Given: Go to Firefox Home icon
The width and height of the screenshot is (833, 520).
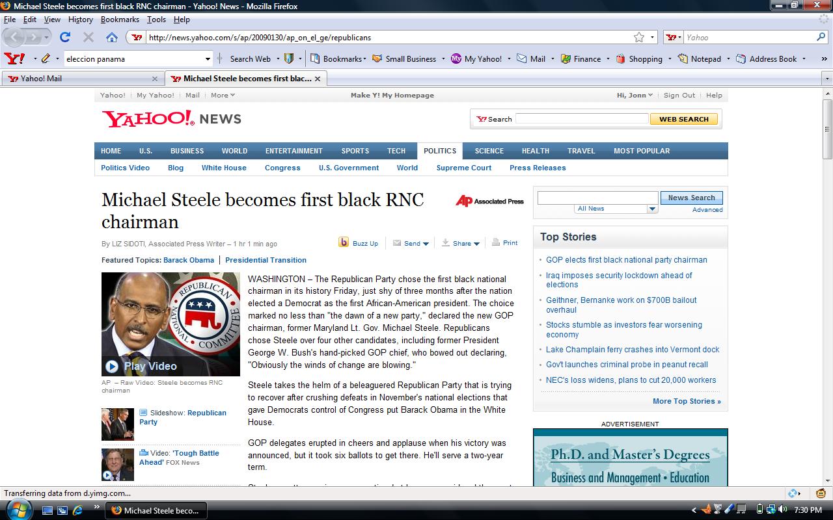Looking at the screenshot, I should [x=112, y=37].
